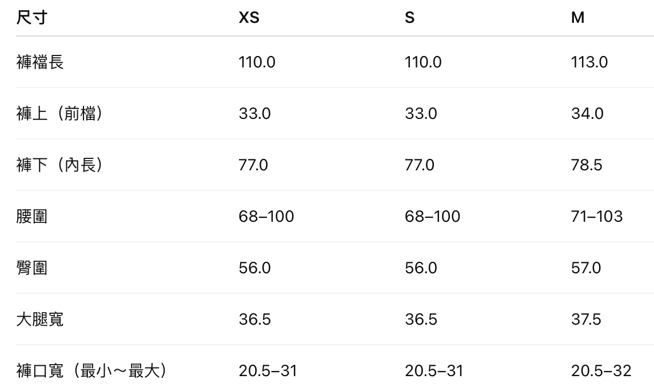
Task: Select the 褲上（前檔）row label
Action: pos(59,113)
